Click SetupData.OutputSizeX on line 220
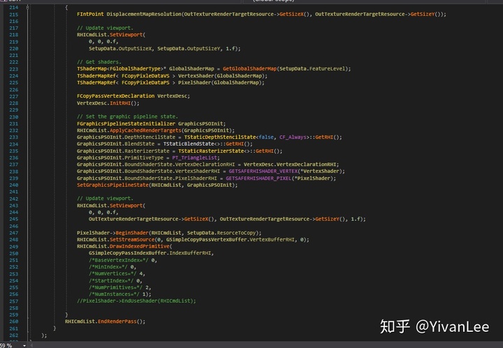This screenshot has width=503, height=348. 120,48
